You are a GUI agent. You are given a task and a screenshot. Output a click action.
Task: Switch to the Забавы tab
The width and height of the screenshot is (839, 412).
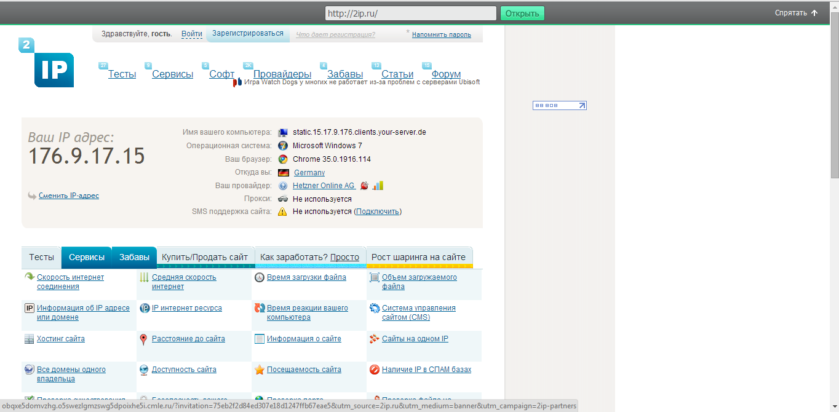134,257
